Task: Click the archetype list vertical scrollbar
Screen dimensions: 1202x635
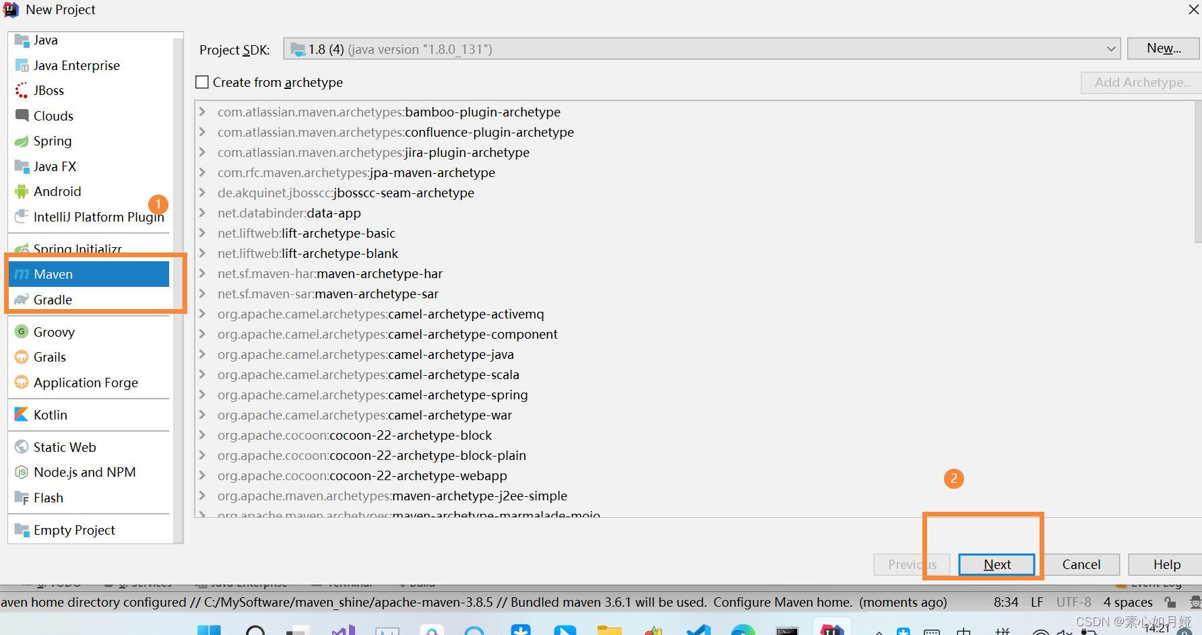Action: 1197,172
